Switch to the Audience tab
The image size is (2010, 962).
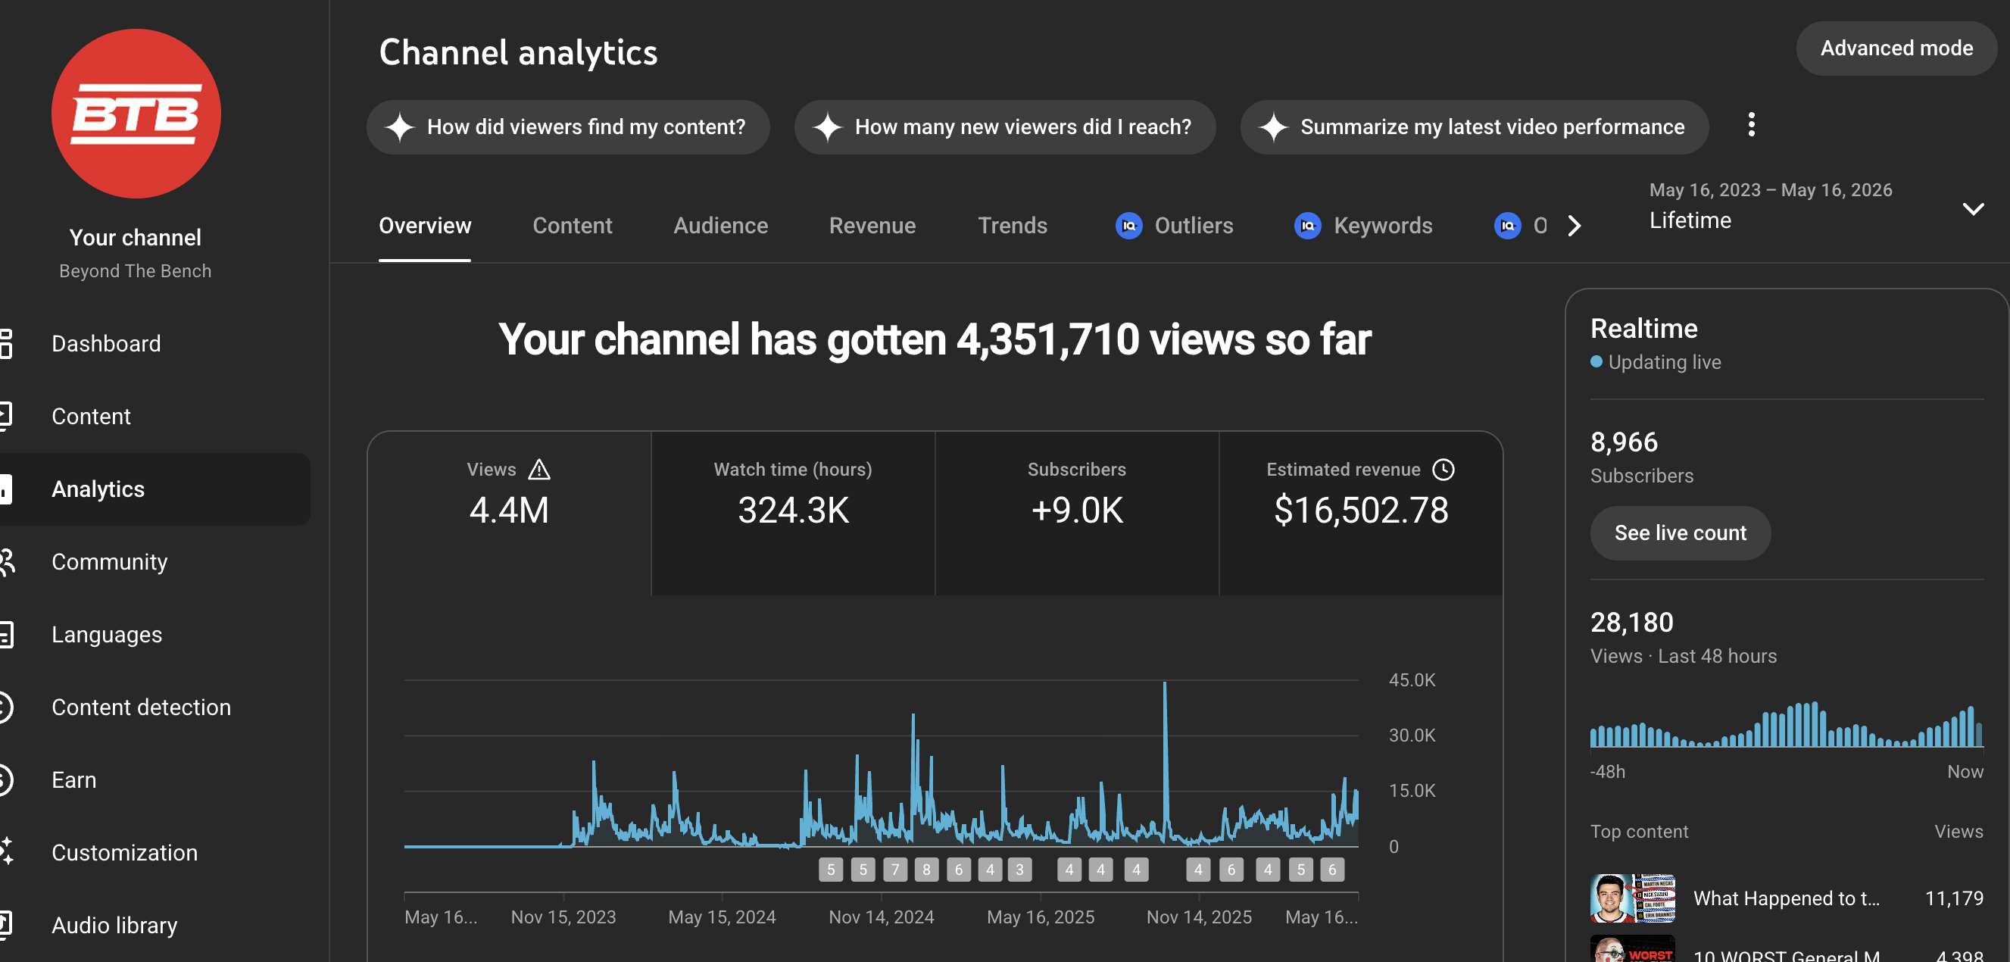pos(720,226)
